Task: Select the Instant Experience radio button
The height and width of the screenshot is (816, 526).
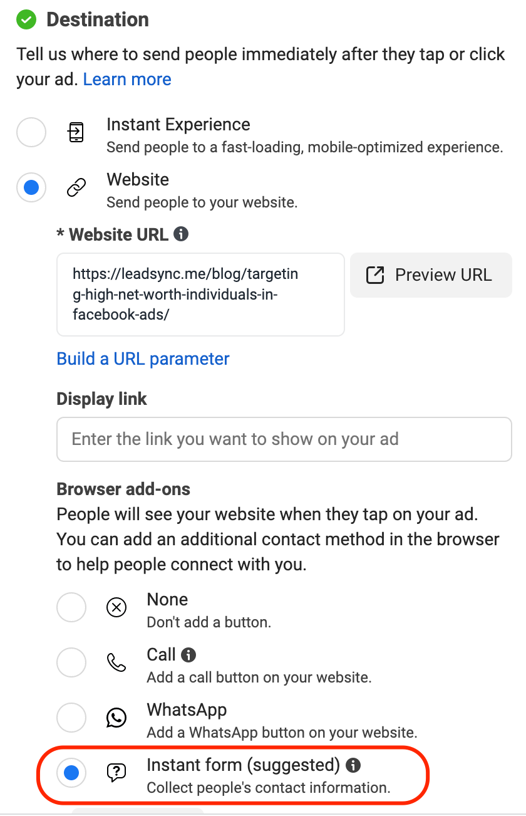Action: point(31,132)
